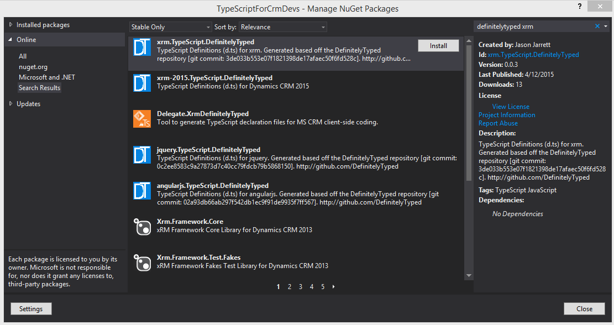Select the jquery.TypeScript.DefinitelyTyped package title
The image size is (614, 325).
[209, 150]
